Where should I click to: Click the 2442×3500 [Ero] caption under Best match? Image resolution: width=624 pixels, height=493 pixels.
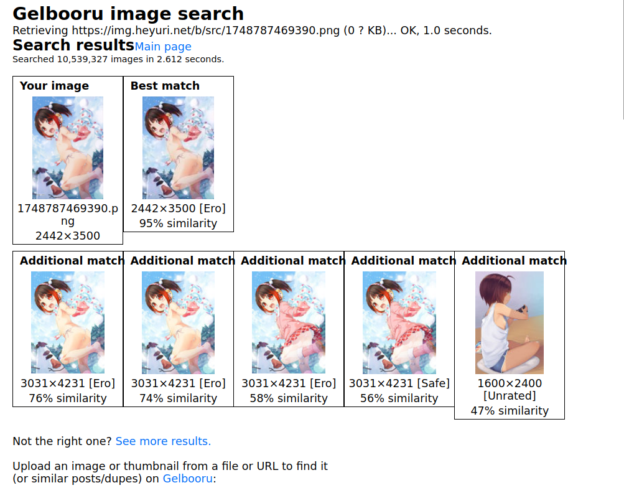click(x=179, y=209)
